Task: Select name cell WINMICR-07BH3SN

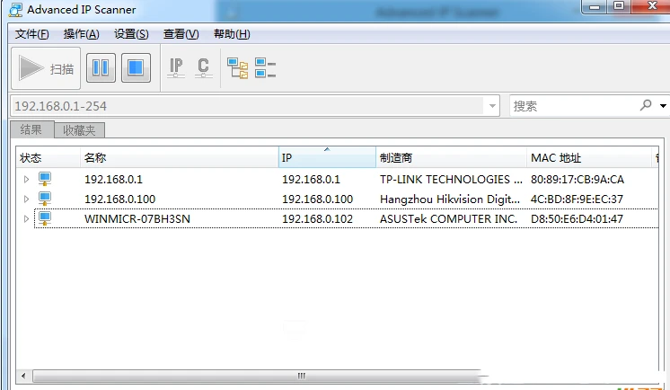Action: pos(137,219)
